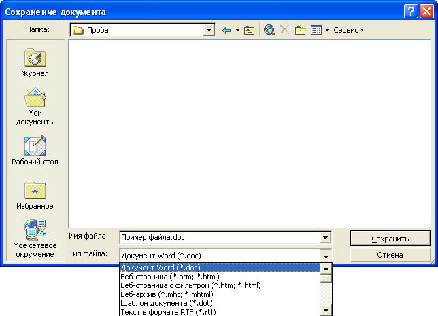438x316 pixels.
Task: Open Избранное in sidebar
Action: tap(35, 195)
